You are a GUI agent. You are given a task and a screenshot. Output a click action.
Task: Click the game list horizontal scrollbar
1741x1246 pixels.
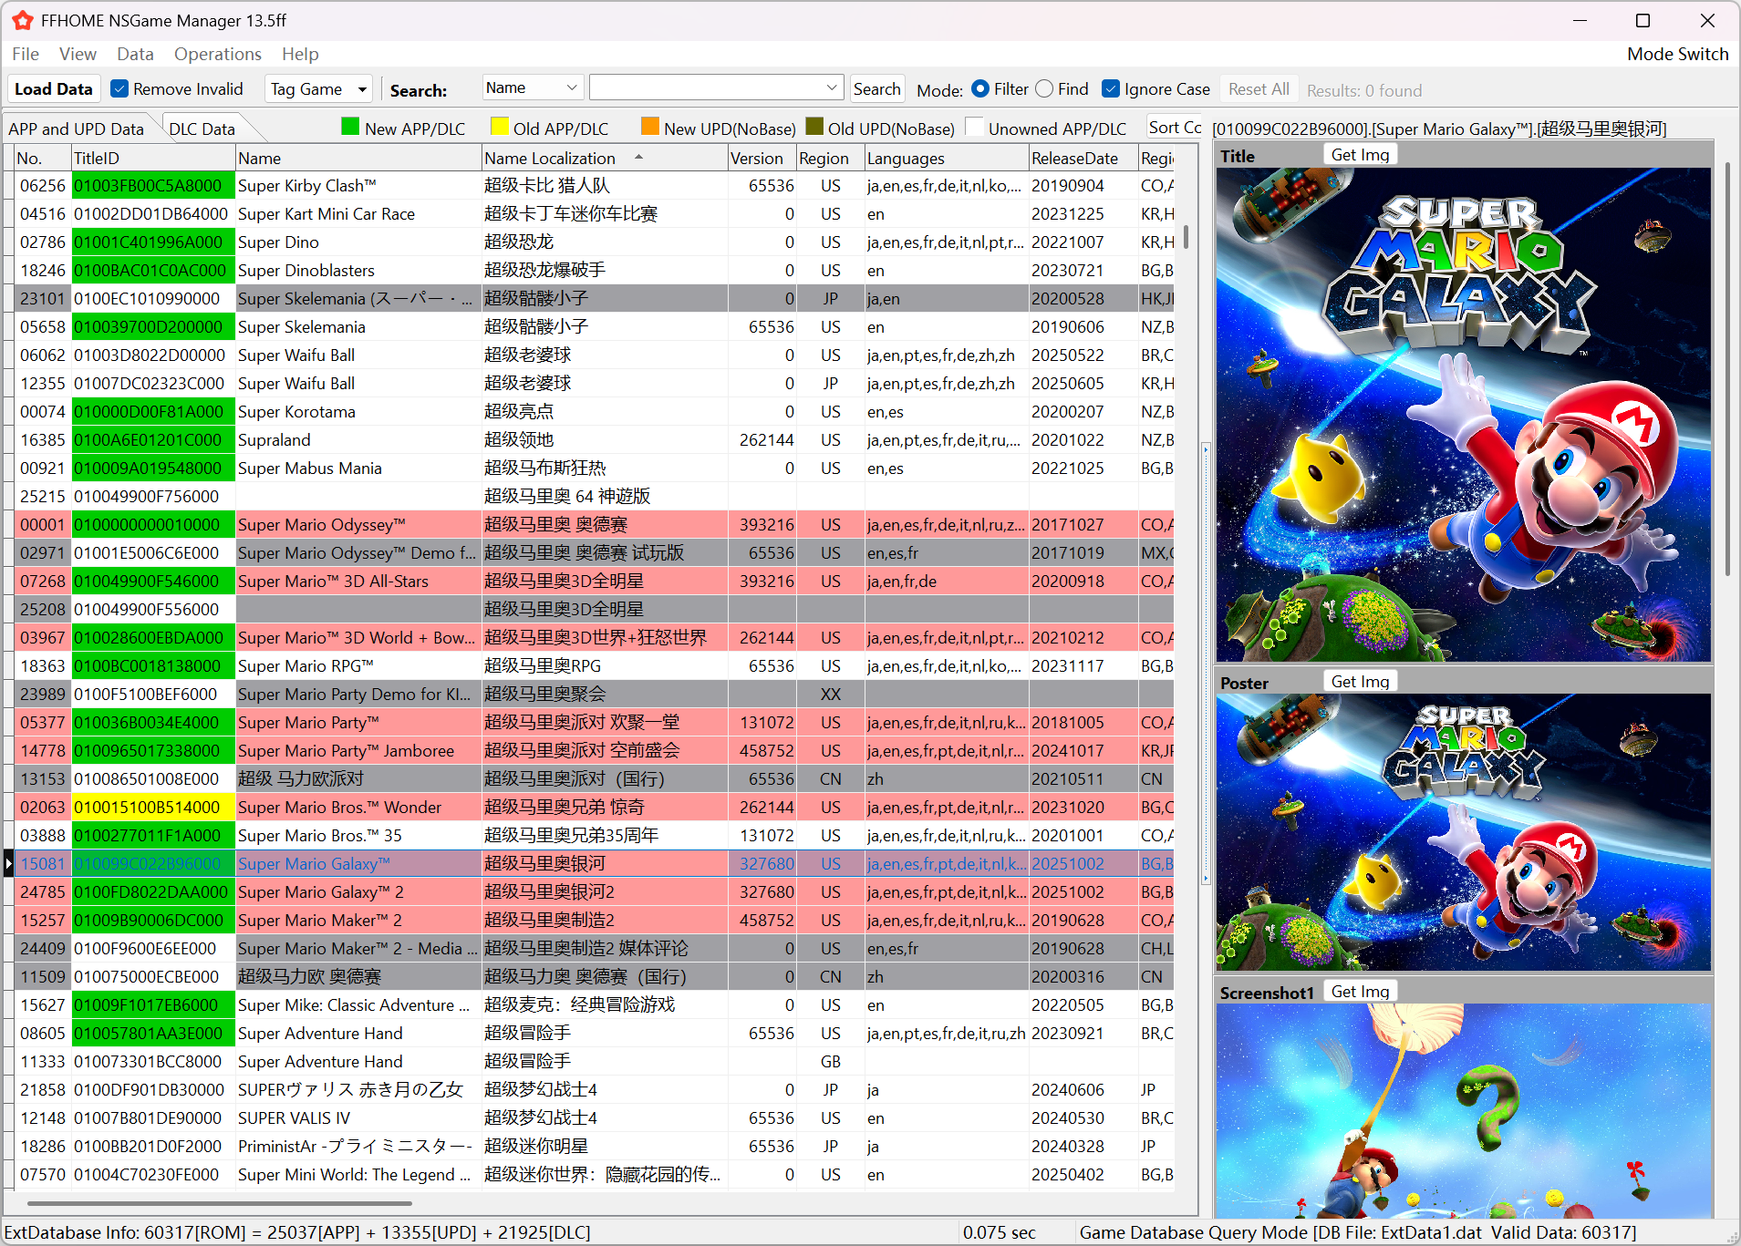click(220, 1202)
